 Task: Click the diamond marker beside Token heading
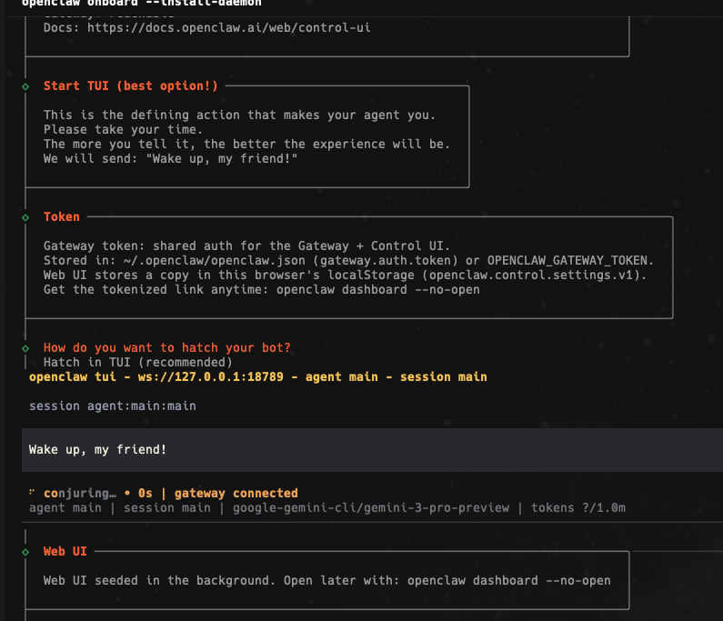25,217
